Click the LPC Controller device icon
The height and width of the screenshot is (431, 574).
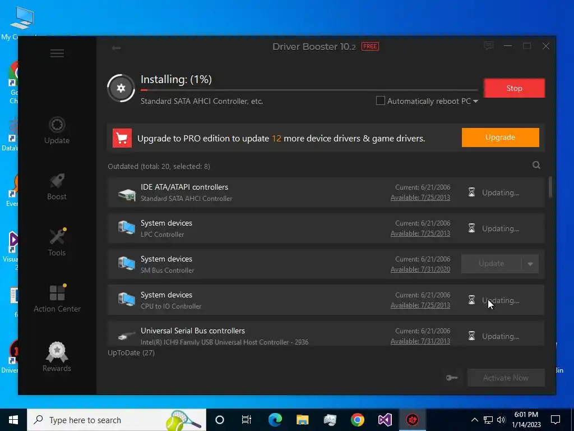pos(127,228)
